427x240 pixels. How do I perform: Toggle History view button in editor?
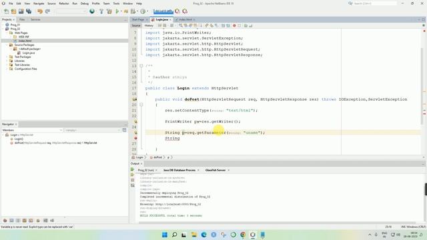click(149, 25)
